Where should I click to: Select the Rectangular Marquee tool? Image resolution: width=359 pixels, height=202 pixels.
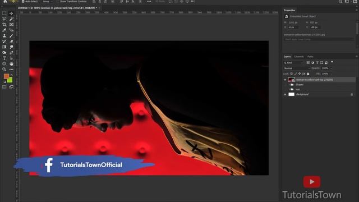(x=4, y=13)
